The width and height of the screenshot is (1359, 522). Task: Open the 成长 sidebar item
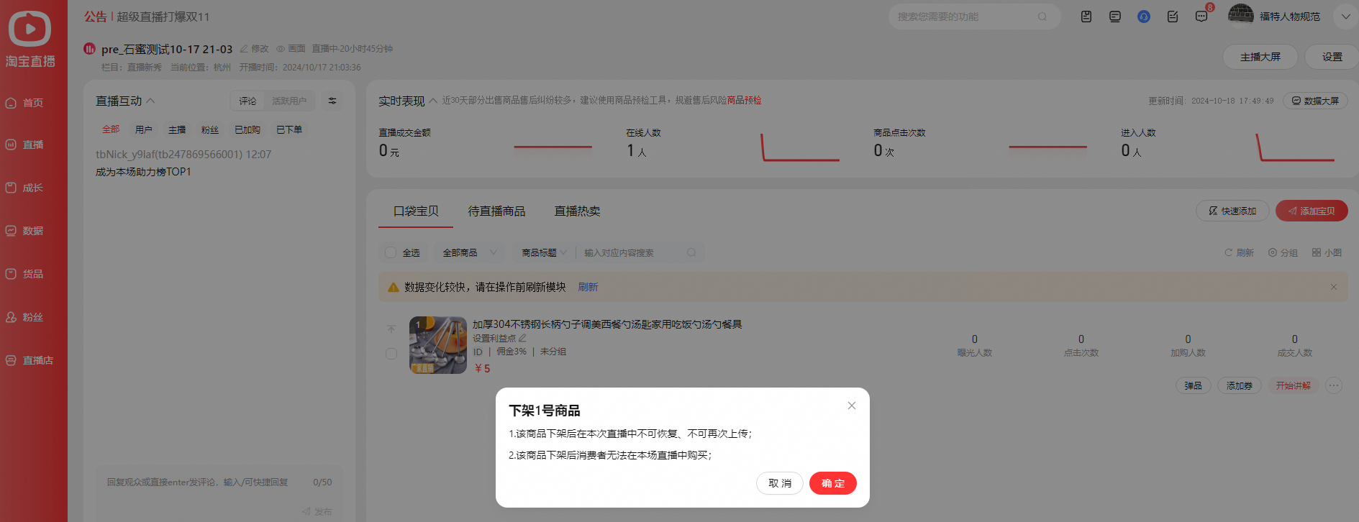[x=24, y=188]
